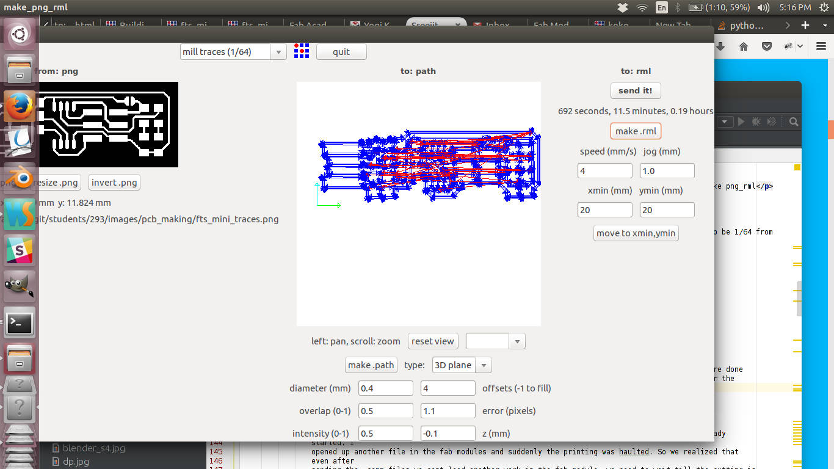This screenshot has width=834, height=469.
Task: Click the jog (mm) input field
Action: 667,171
